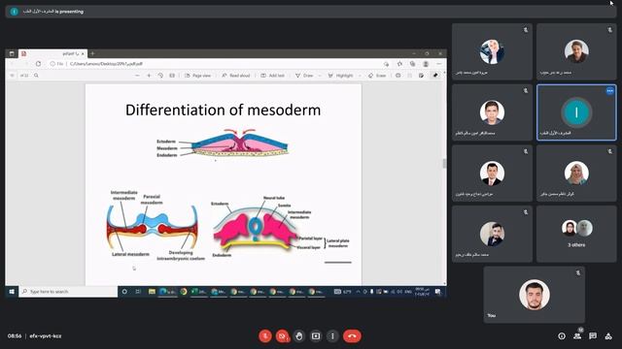The width and height of the screenshot is (622, 349).
Task: Leave the call with the red hang-up button
Action: [x=352, y=336]
